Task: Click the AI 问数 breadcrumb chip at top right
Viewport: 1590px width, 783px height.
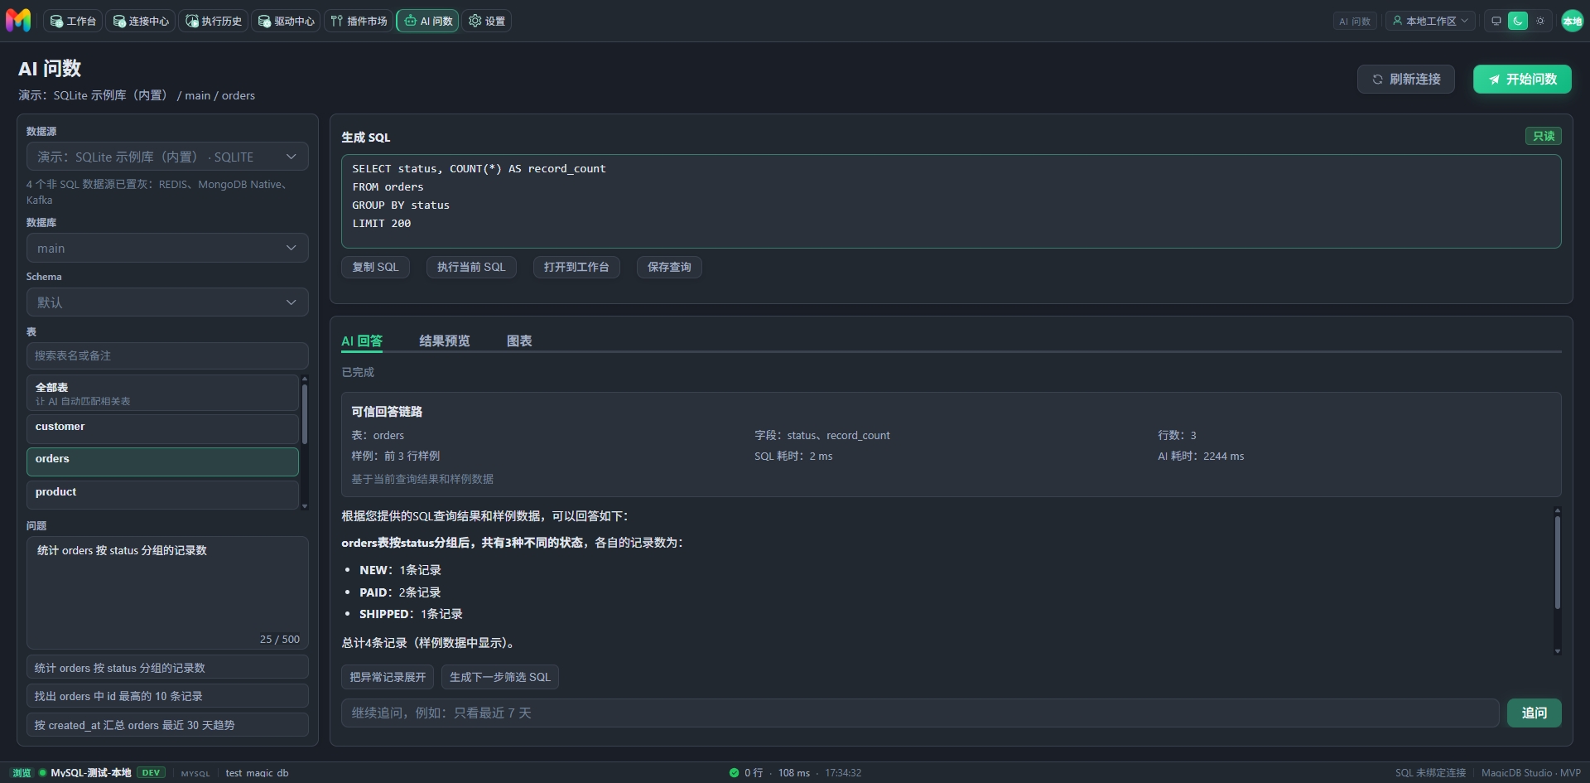Action: [1355, 22]
